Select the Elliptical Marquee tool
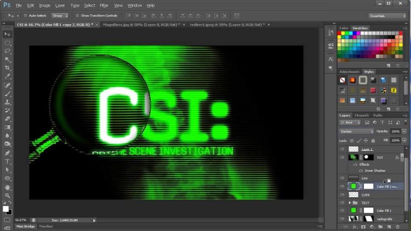Viewport: 411px width, 231px height. (x=7, y=43)
